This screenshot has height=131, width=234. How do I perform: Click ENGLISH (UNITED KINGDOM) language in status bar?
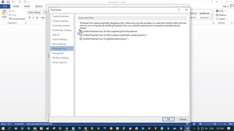(39, 124)
